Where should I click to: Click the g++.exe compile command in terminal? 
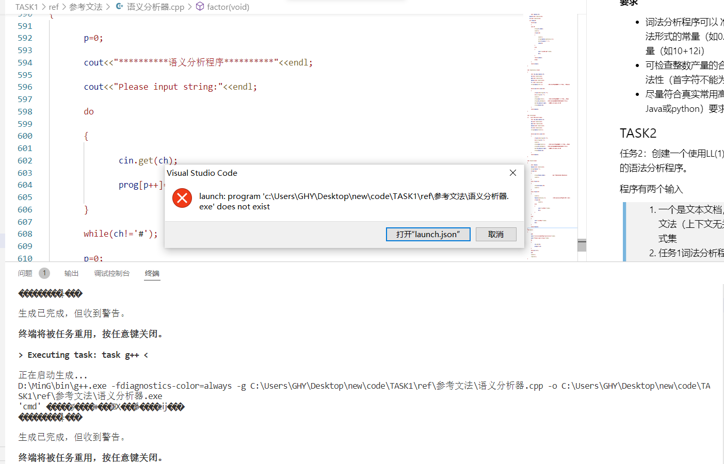(x=364, y=391)
